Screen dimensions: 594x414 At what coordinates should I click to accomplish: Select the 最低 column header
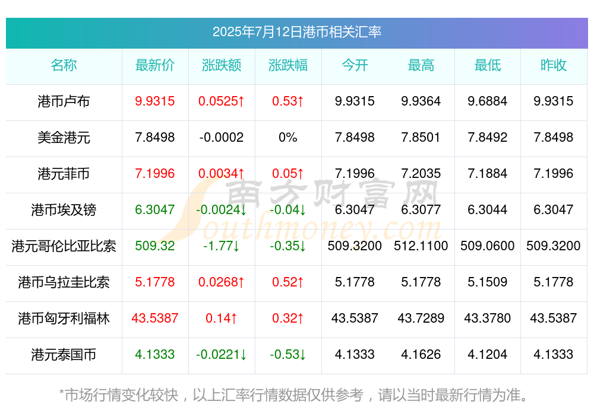click(x=488, y=65)
